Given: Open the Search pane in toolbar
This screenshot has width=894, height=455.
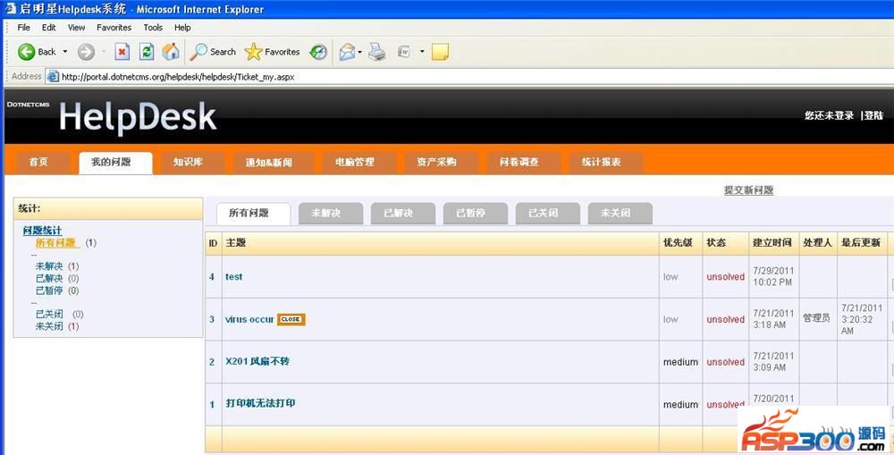Looking at the screenshot, I should (213, 52).
